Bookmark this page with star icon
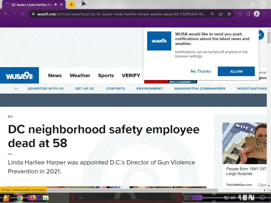This screenshot has height=203, width=271. click(229, 14)
